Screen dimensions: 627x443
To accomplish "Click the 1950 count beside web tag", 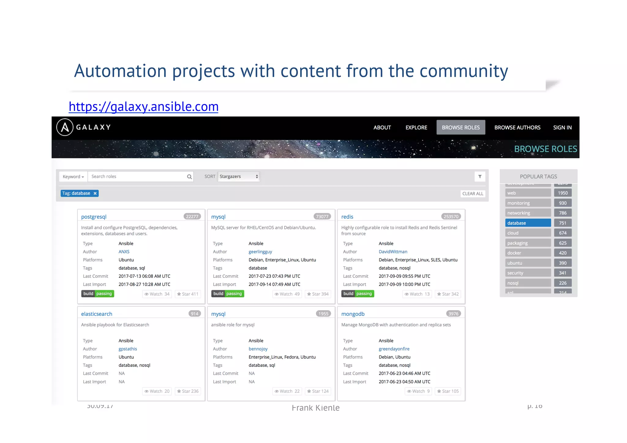I will coord(563,193).
